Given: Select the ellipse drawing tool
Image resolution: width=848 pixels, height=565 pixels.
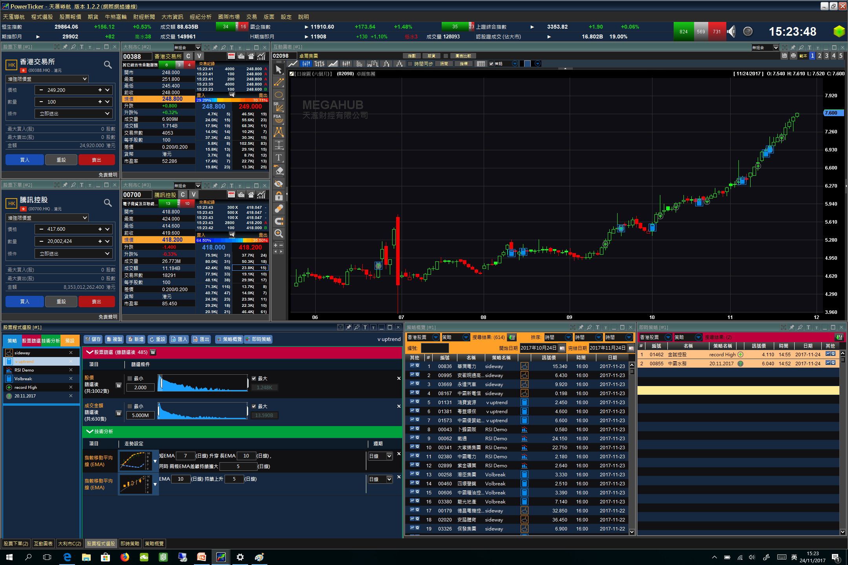Looking at the screenshot, I should coord(279,95).
